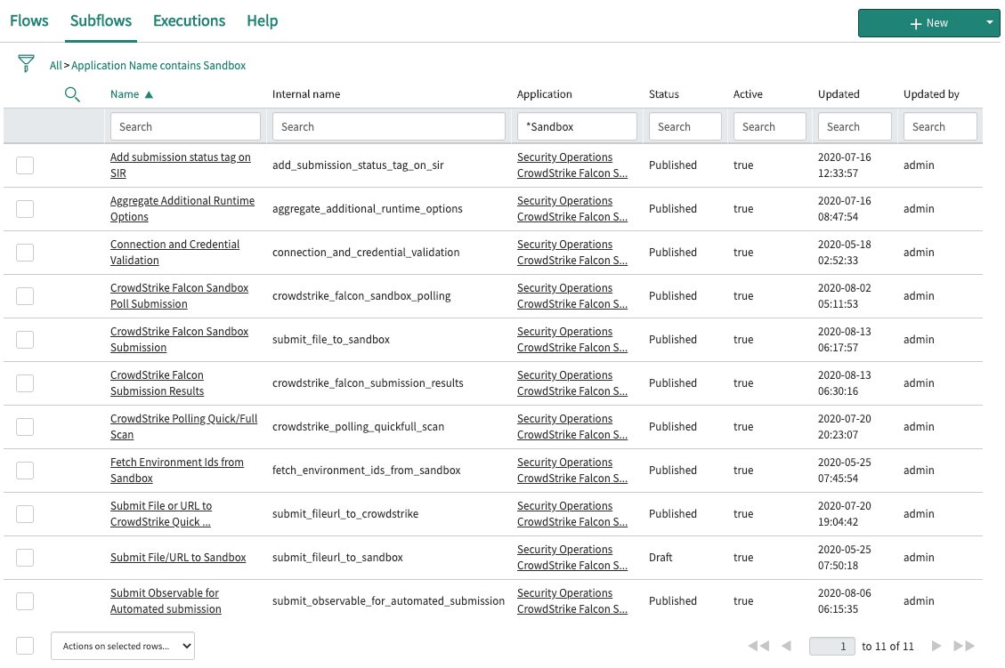This screenshot has width=1005, height=668.
Task: Click the page number input box
Action: (x=831, y=647)
